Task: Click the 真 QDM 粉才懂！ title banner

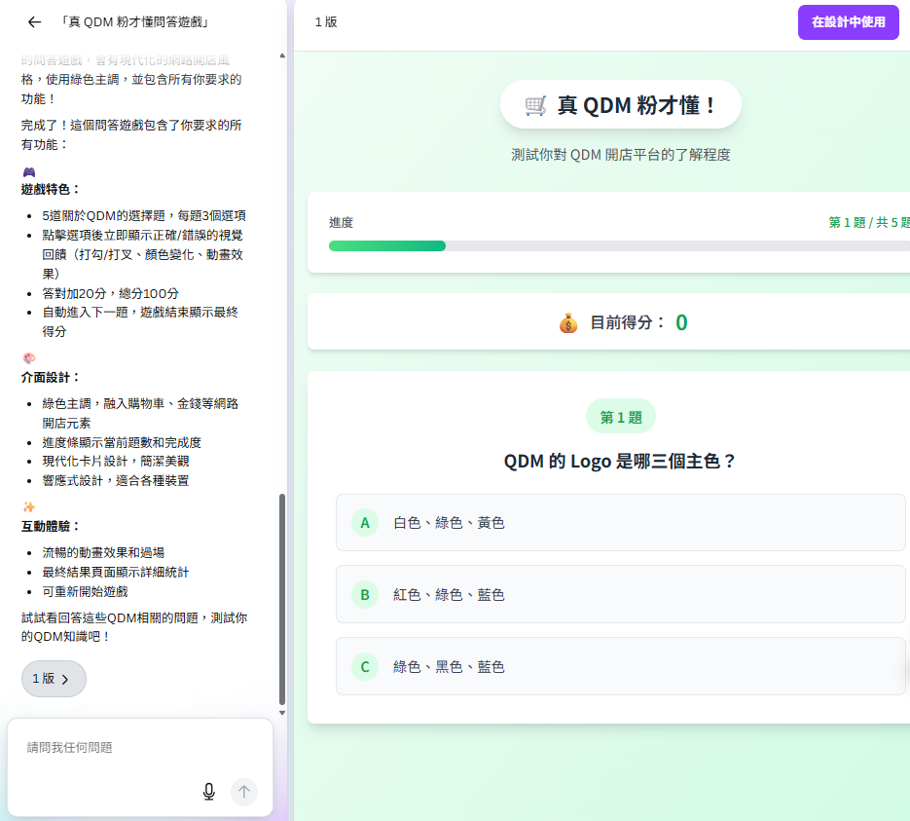Action: [x=620, y=105]
